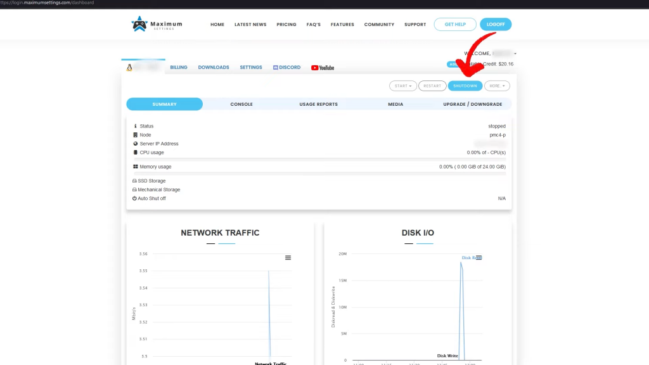Open the FAQ's nav link
Image resolution: width=649 pixels, height=365 pixels.
313,25
